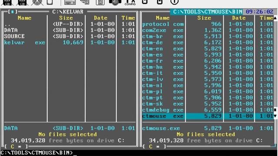
Task: Select ctm-sk exe file
Action: coord(208,104)
